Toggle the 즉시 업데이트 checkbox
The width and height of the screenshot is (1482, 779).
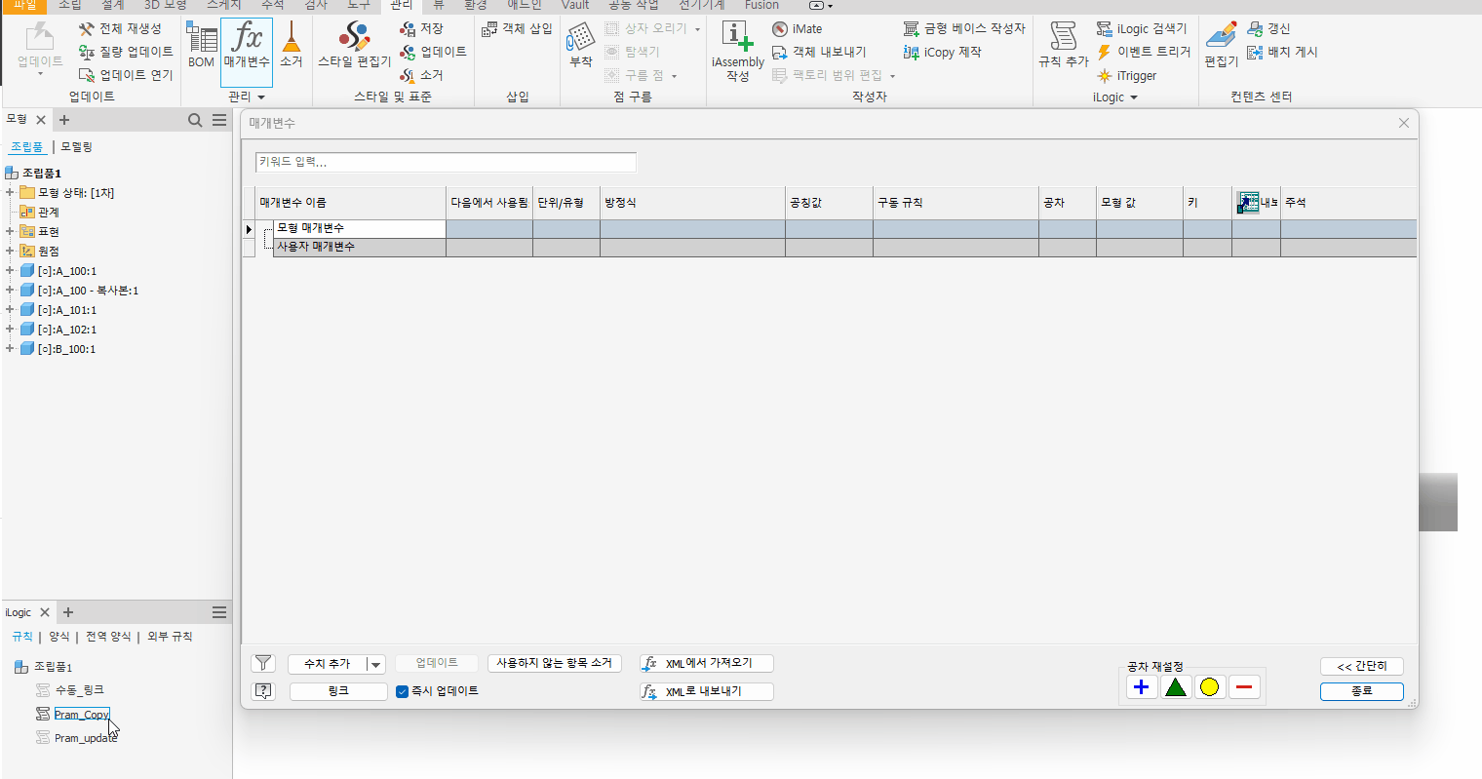(x=402, y=691)
